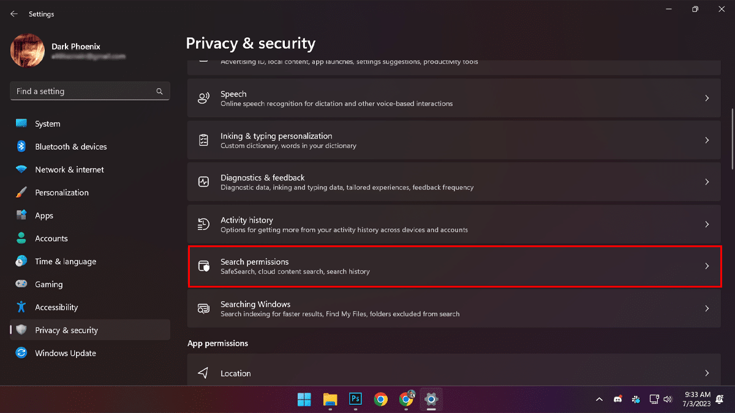
Task: Click the Searching Windows icon
Action: coord(203,308)
